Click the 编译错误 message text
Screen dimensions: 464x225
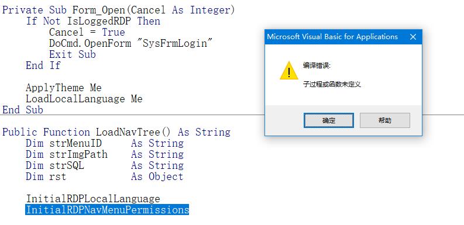[x=317, y=65]
